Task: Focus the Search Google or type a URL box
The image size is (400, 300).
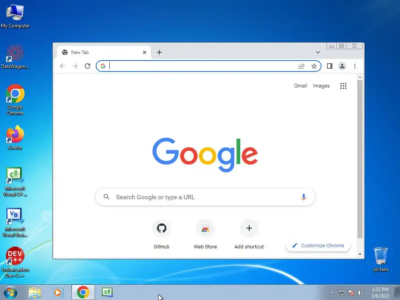Action: [x=205, y=197]
